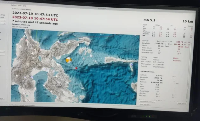This screenshot has height=121, width=200.
Task: Switch to the Summary tab
Action: click(16, 9)
